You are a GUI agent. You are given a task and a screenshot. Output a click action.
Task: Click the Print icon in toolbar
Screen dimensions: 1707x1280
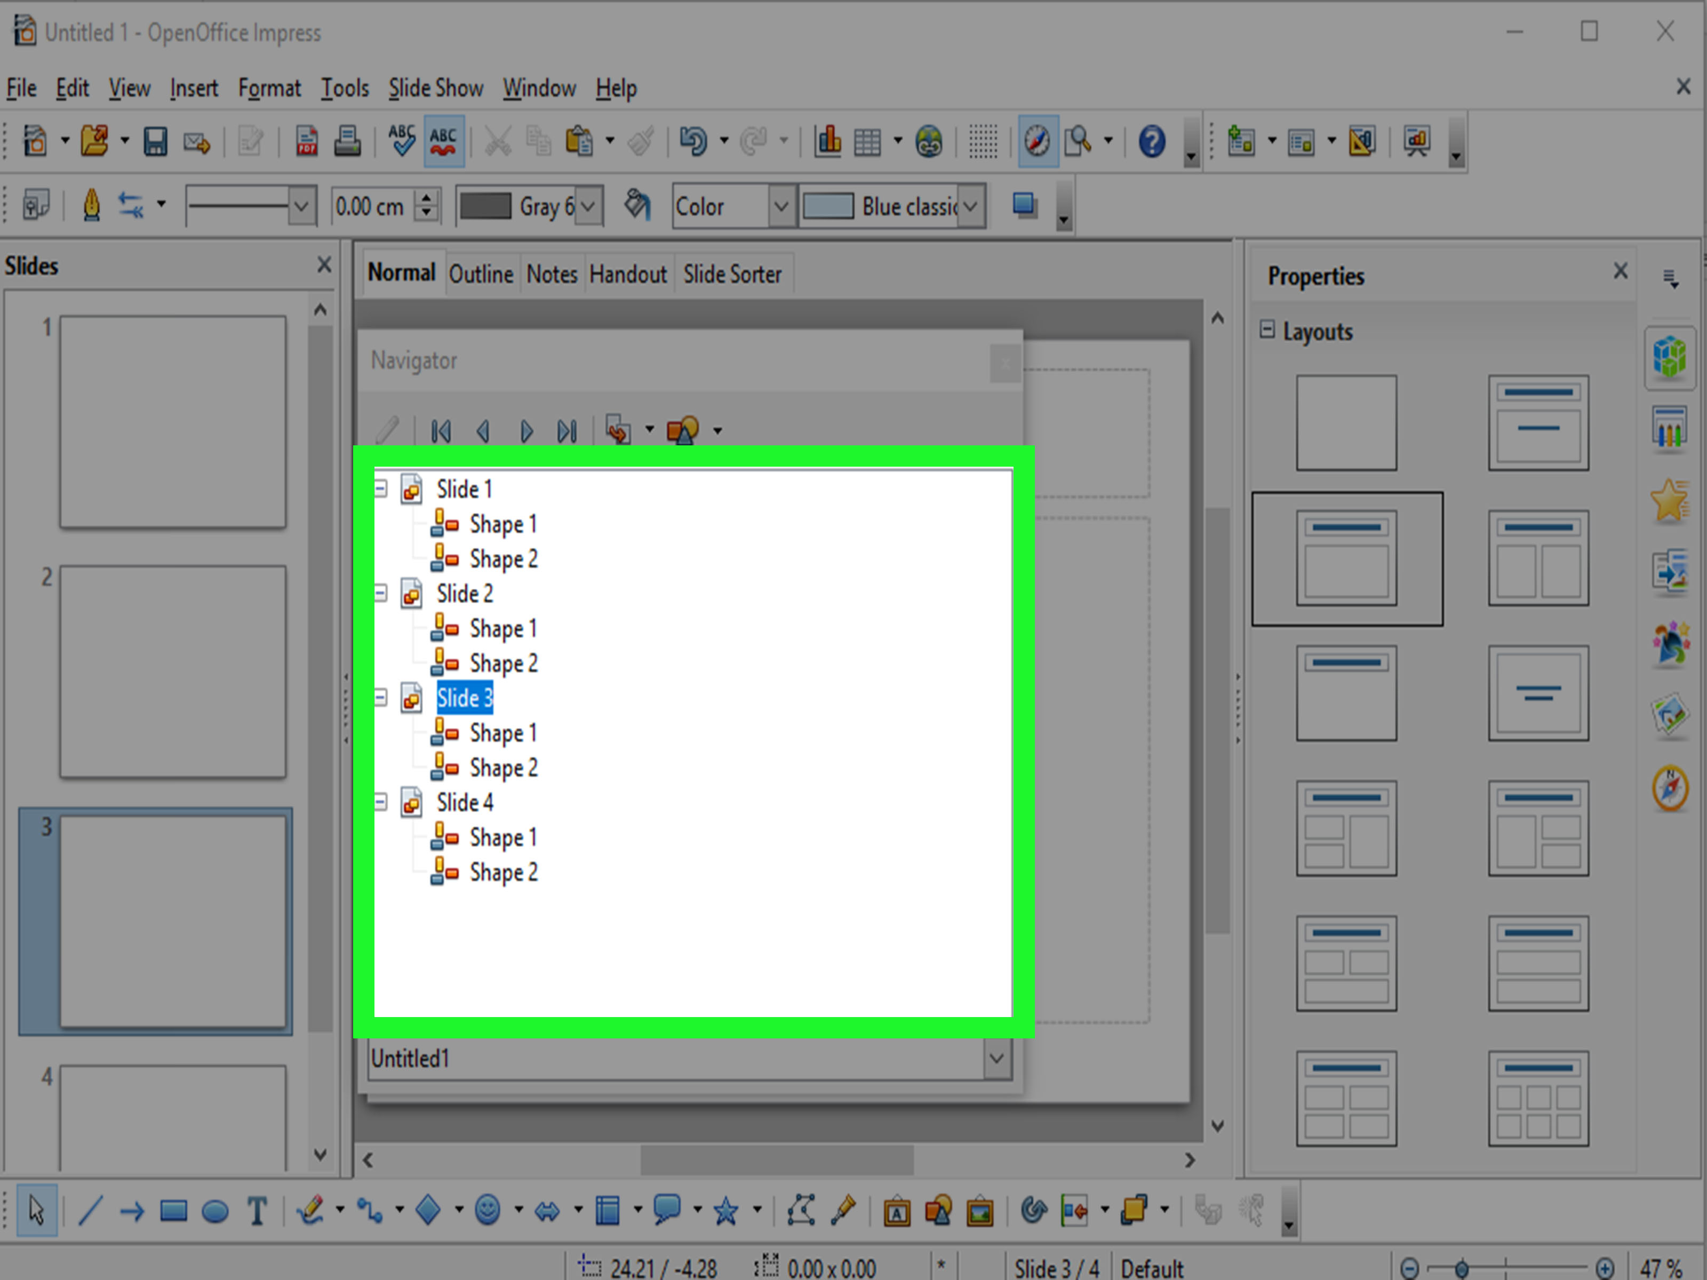click(x=347, y=142)
